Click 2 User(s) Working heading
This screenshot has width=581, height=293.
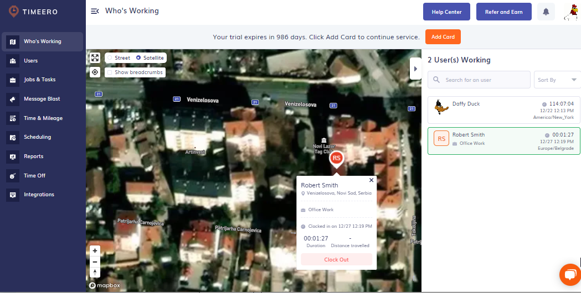point(459,60)
